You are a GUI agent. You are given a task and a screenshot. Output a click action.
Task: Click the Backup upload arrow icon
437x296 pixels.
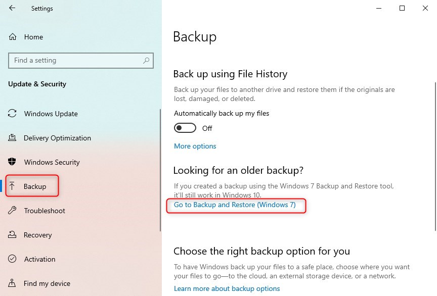pyautogui.click(x=13, y=186)
